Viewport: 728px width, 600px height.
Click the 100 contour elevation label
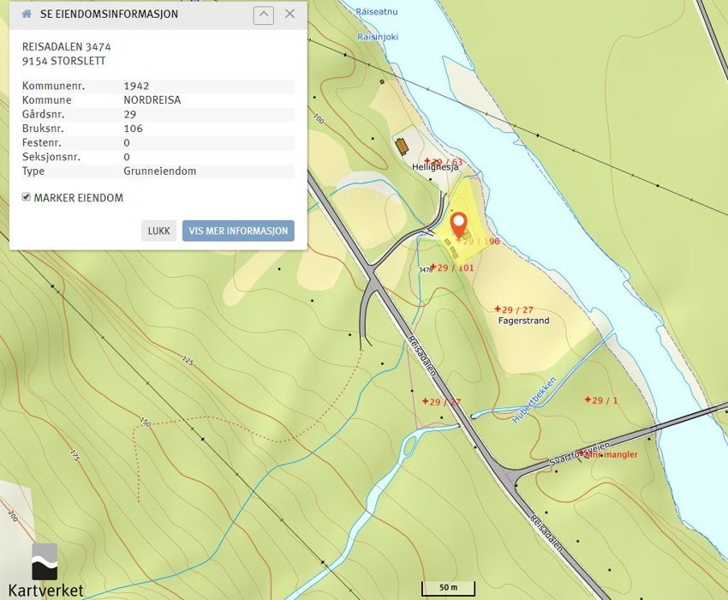(x=318, y=118)
